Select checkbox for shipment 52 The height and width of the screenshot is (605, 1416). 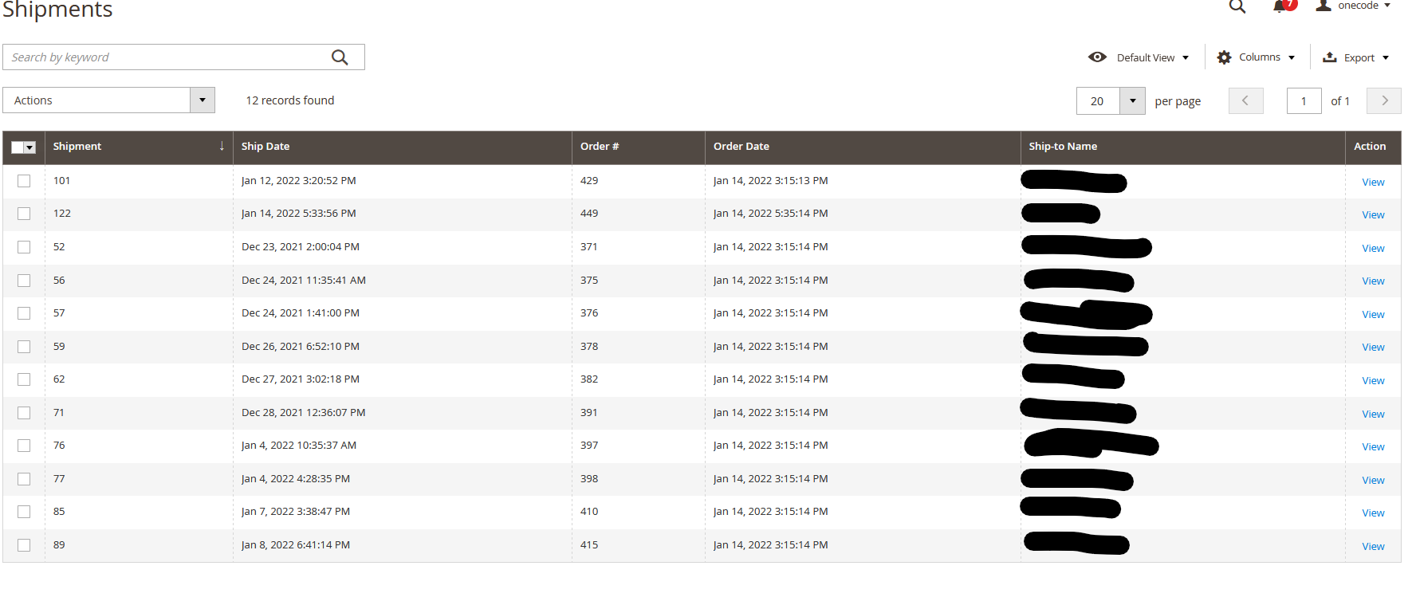24,247
